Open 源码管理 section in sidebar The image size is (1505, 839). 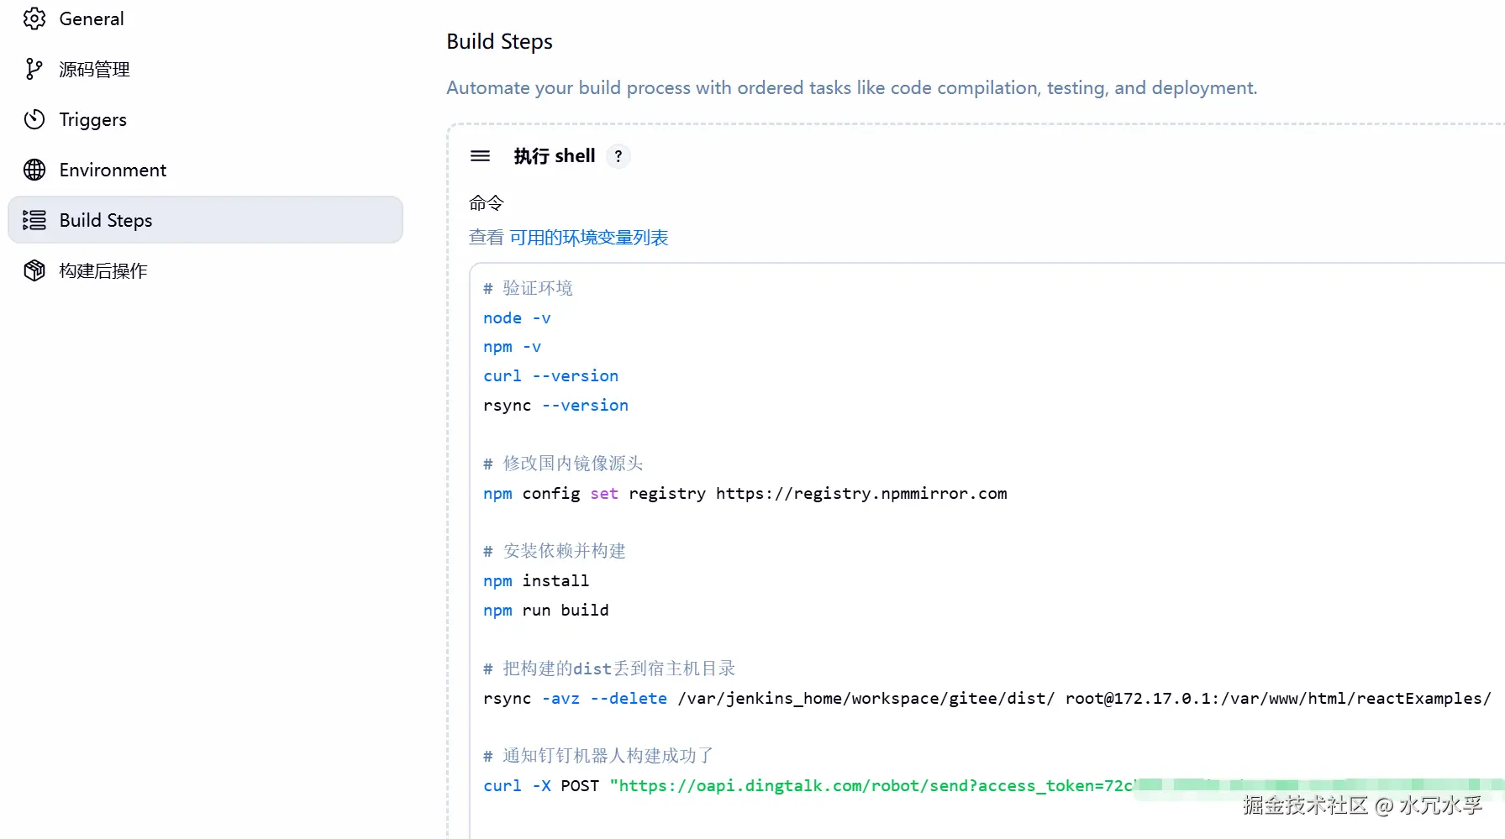(x=94, y=69)
